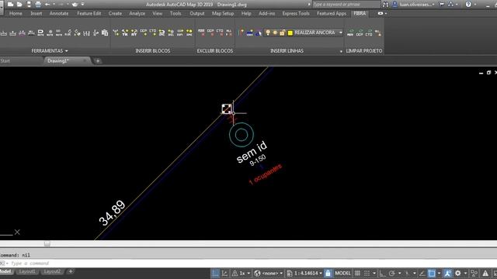Click the first Inserir Blocos antenna icon
The image size is (497, 279).
[116, 33]
